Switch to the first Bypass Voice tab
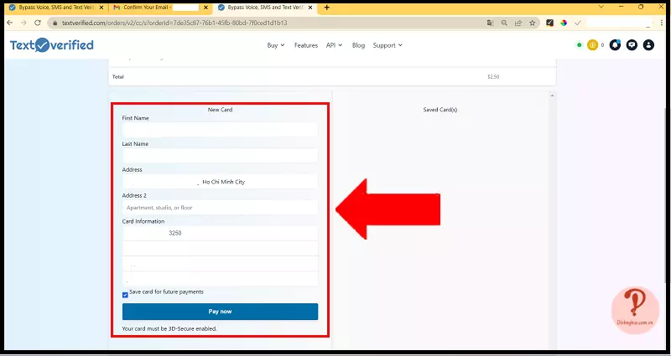This screenshot has width=671, height=356. [56, 8]
